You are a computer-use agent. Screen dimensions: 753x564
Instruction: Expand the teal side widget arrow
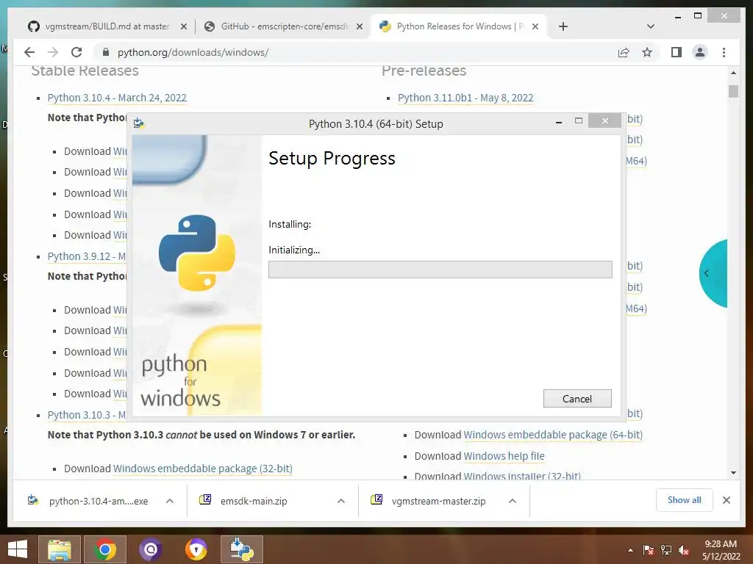tap(707, 273)
